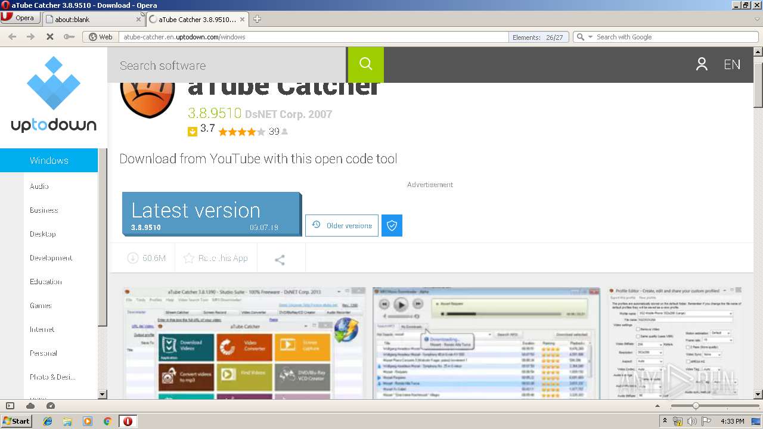The width and height of the screenshot is (763, 429).
Task: Select the Games category
Action: coord(41,305)
